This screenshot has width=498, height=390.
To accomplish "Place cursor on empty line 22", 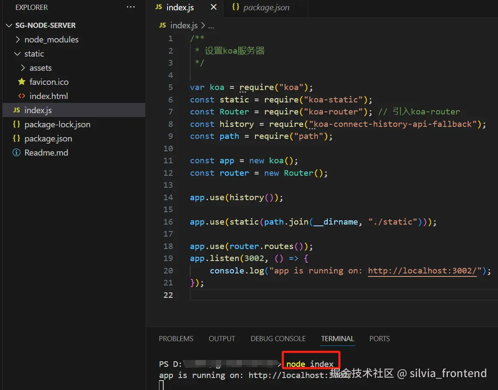I will (344, 295).
